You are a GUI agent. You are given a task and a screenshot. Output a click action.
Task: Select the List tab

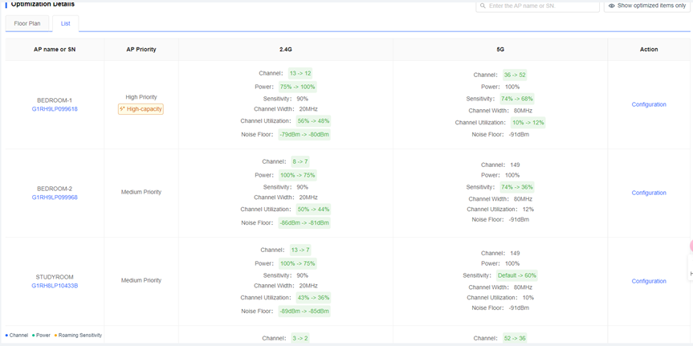pyautogui.click(x=66, y=23)
